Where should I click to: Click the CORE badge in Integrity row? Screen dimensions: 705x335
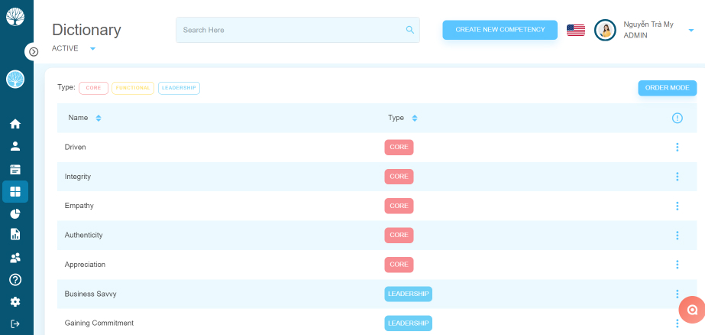(x=399, y=177)
